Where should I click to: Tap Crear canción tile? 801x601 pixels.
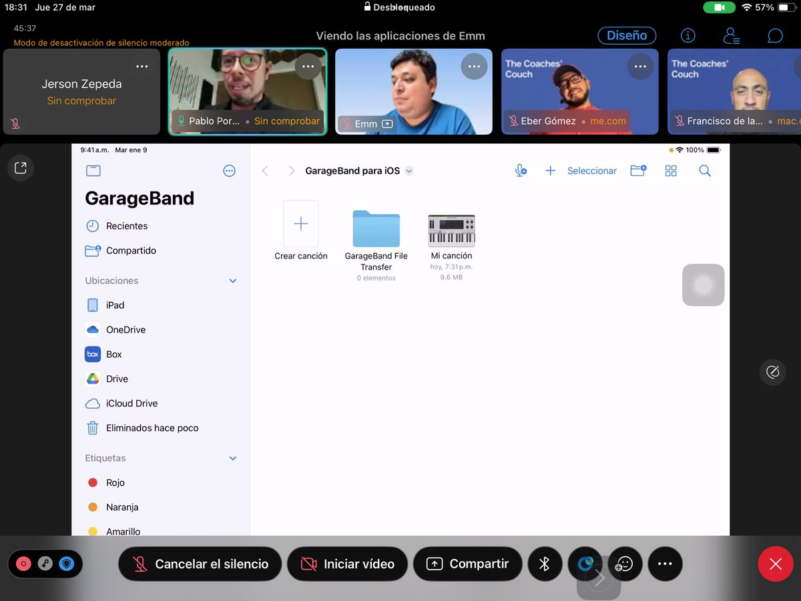tap(301, 230)
